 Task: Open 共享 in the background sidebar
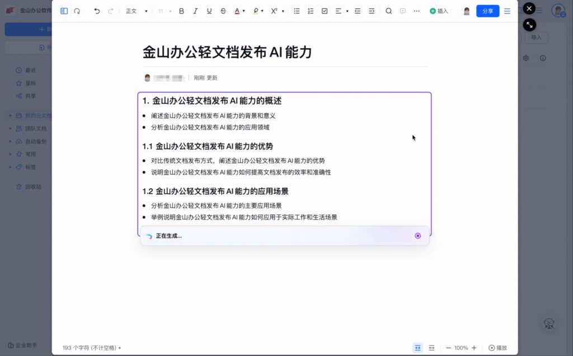click(x=26, y=96)
